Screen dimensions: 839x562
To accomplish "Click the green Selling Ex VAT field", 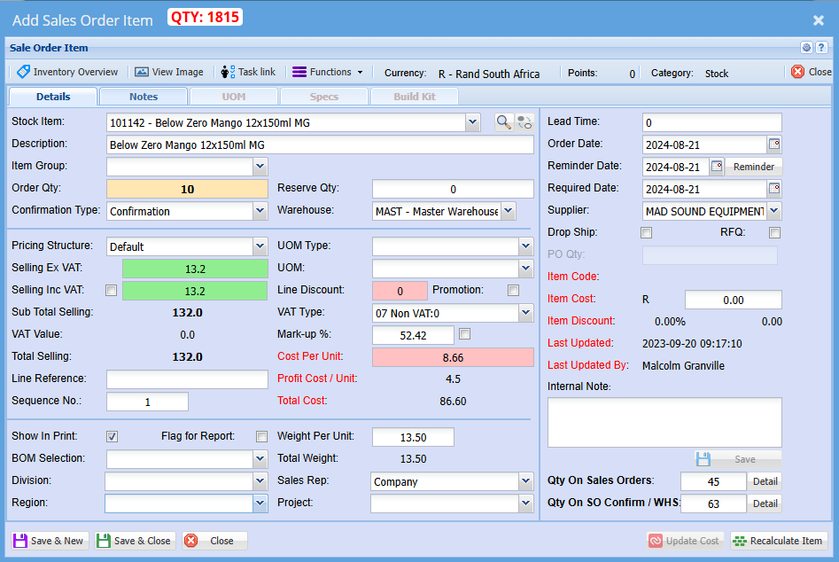I will coord(194,269).
